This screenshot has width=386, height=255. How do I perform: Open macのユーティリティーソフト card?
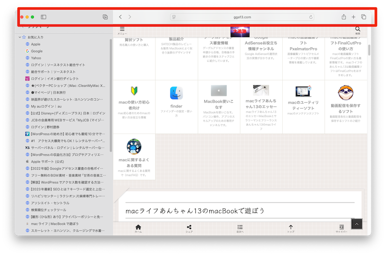303,107
